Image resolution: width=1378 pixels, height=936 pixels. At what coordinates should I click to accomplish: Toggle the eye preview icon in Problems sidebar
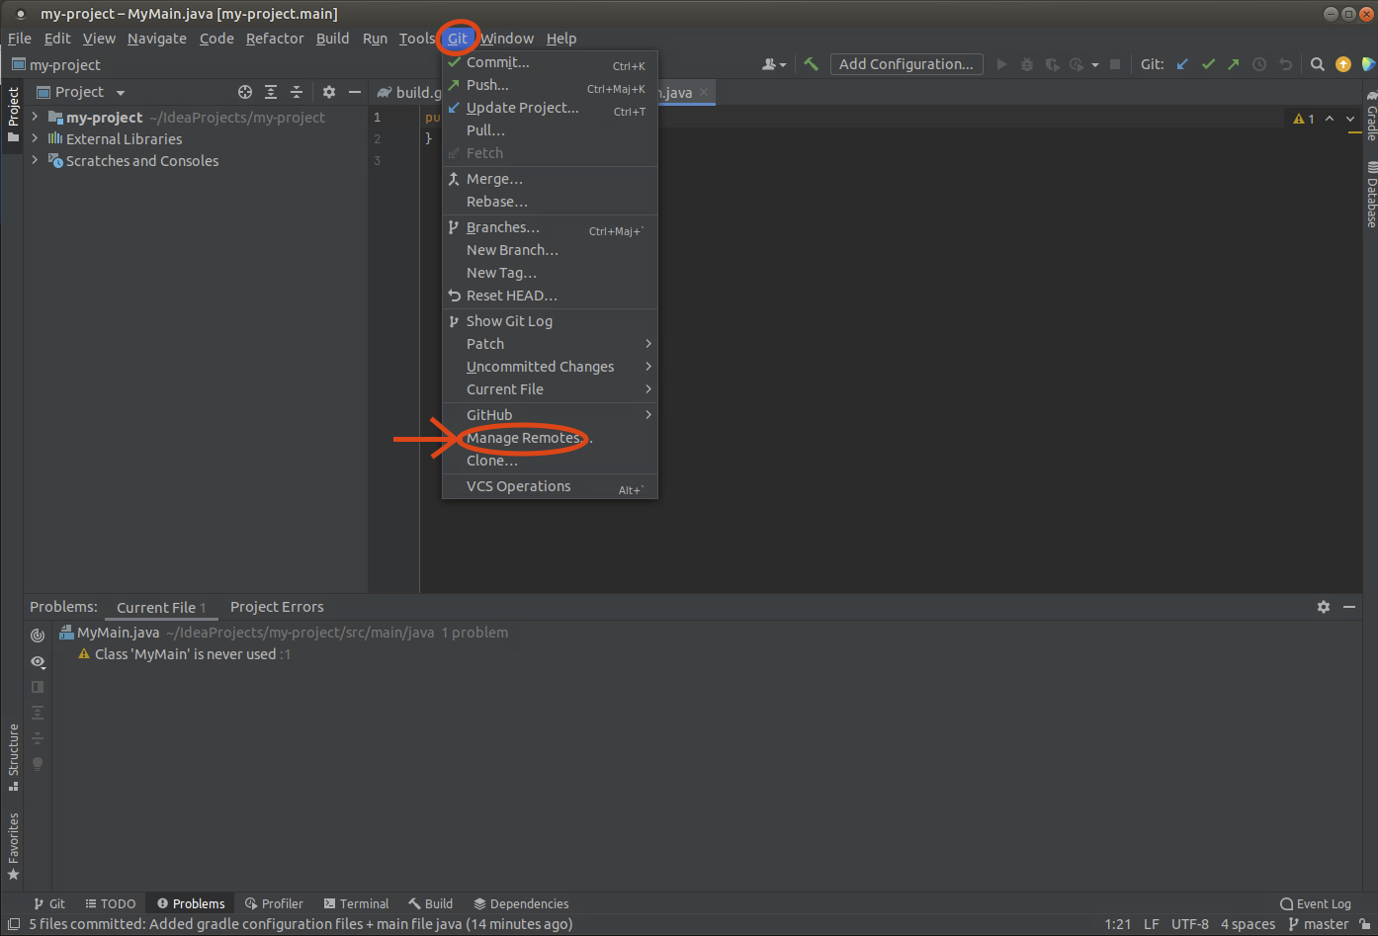point(38,661)
